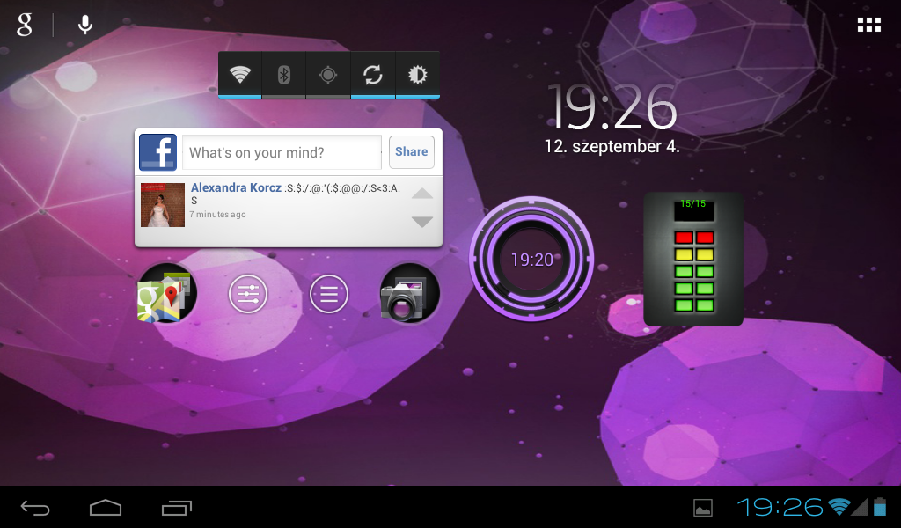This screenshot has width=901, height=528.
Task: Show previous Facebook post with up arrow
Action: 422,193
